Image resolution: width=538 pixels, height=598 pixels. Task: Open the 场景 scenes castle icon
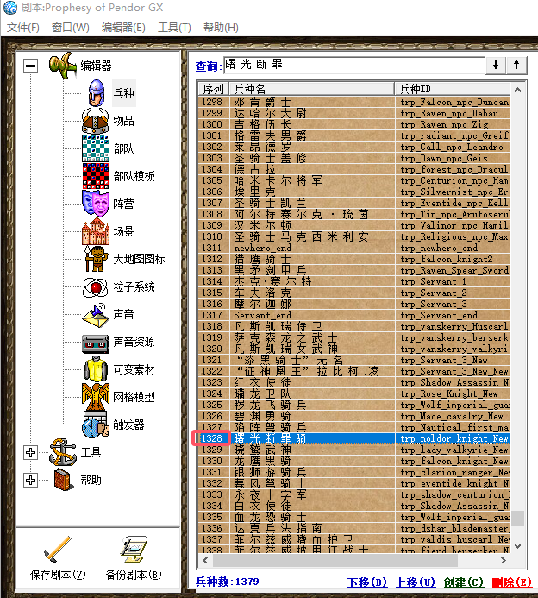(95, 231)
